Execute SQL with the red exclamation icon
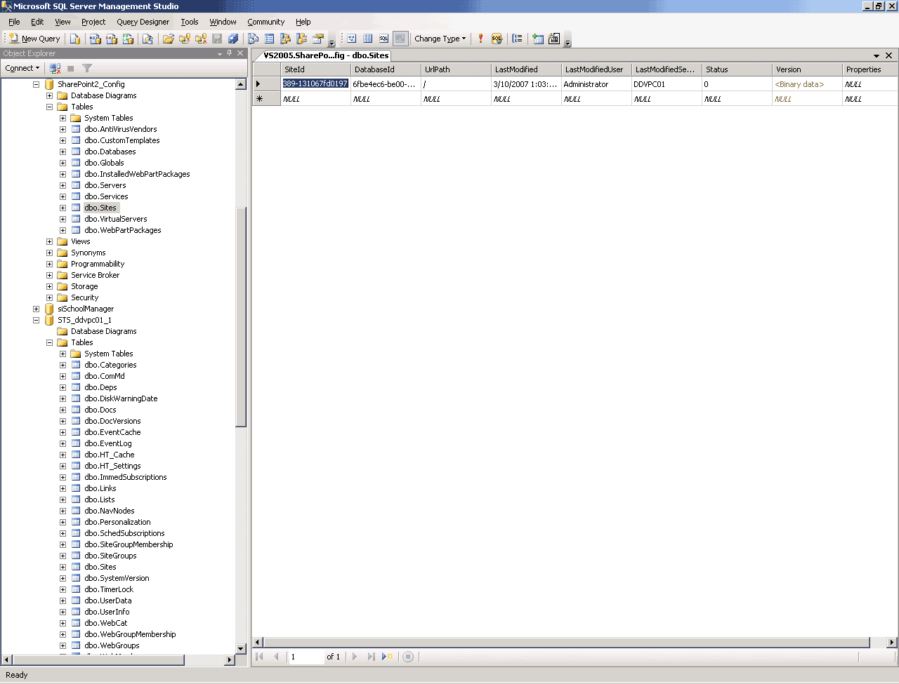The height and width of the screenshot is (684, 899). (481, 39)
